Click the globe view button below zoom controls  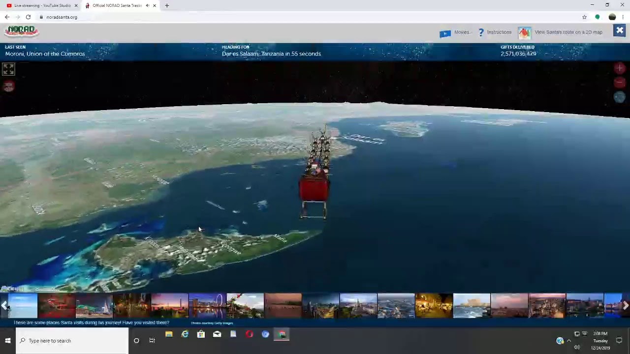[620, 97]
